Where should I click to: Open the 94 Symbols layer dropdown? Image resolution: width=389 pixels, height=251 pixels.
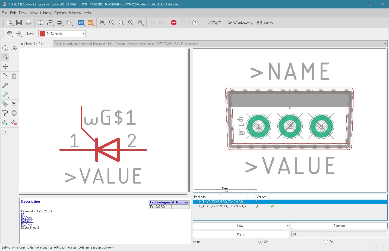[x=62, y=34]
